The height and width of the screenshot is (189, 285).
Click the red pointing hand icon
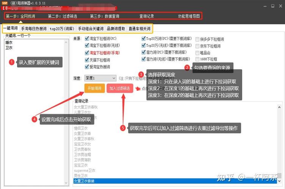tap(138, 88)
